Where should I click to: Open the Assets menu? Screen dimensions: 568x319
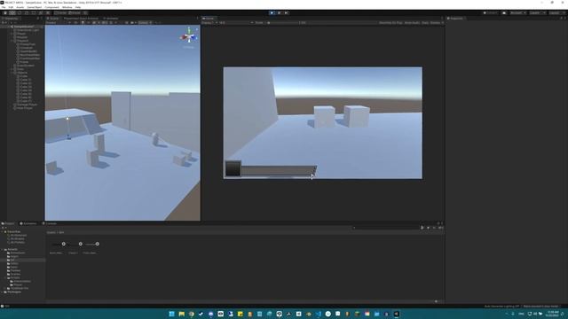click(20, 7)
